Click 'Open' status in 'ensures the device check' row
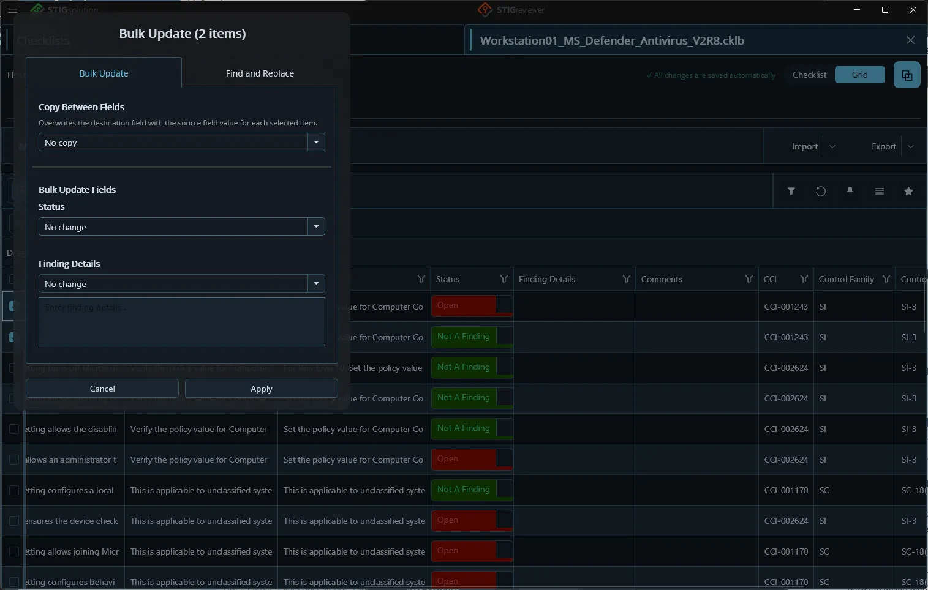The width and height of the screenshot is (928, 590). (x=472, y=521)
